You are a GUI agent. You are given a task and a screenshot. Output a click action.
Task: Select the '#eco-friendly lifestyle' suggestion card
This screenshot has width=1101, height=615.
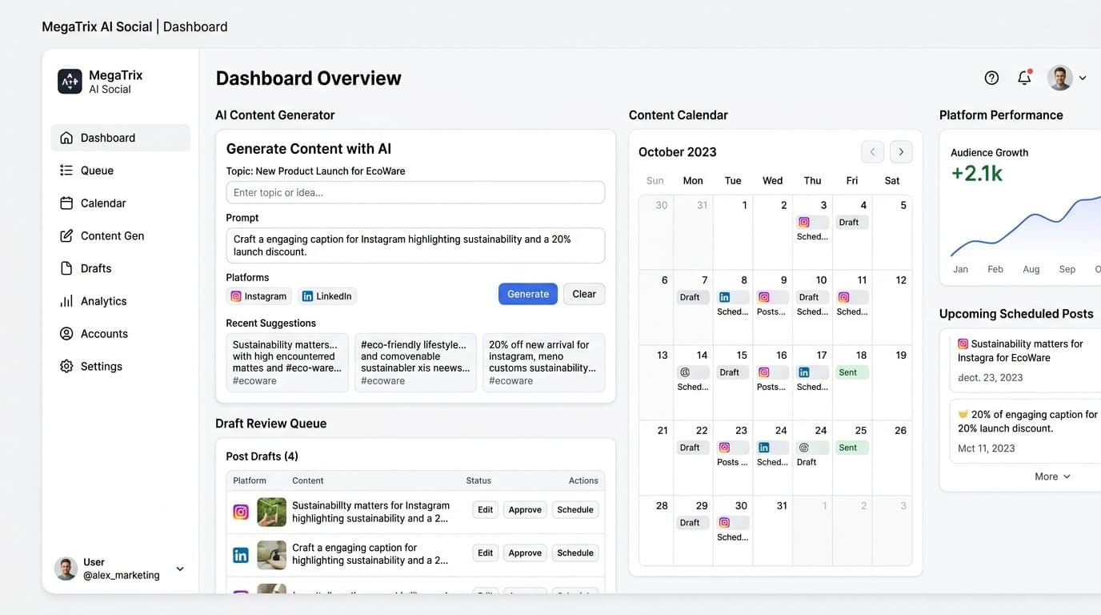tap(415, 362)
